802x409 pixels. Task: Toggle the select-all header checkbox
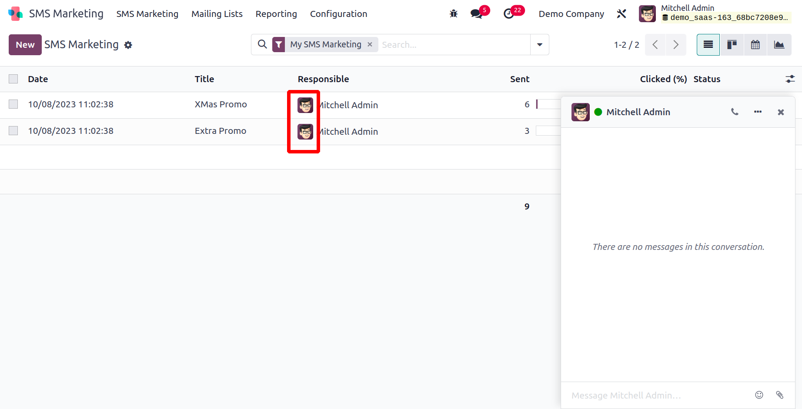[13, 79]
